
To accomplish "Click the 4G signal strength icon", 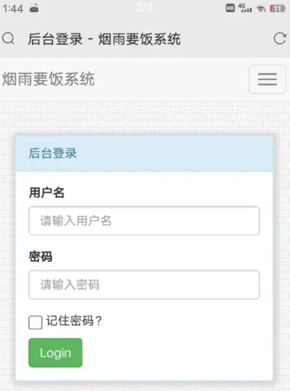I will (245, 8).
